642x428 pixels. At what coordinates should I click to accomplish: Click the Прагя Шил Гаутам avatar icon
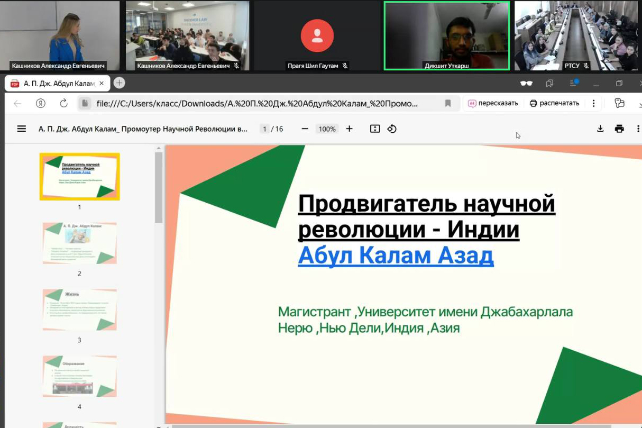[317, 35]
